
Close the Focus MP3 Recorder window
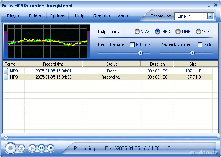tap(216, 5)
